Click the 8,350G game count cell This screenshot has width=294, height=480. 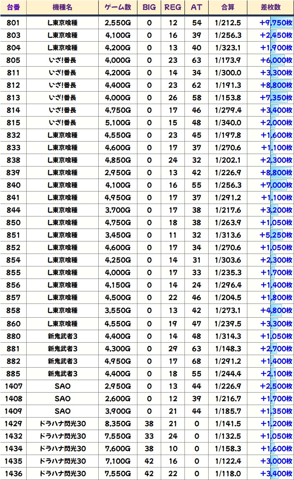click(118, 423)
